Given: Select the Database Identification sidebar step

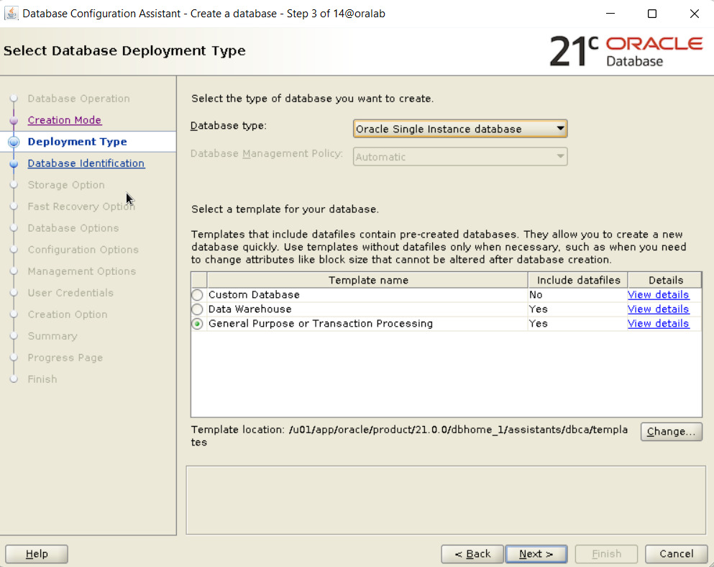Looking at the screenshot, I should click(86, 163).
